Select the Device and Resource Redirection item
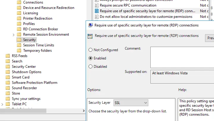This screenshot has height=121, width=214. pos(48,8)
